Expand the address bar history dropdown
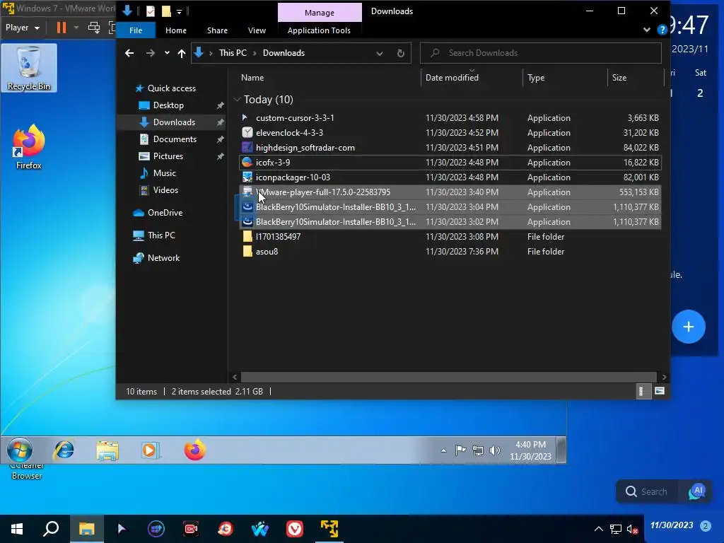 (379, 53)
